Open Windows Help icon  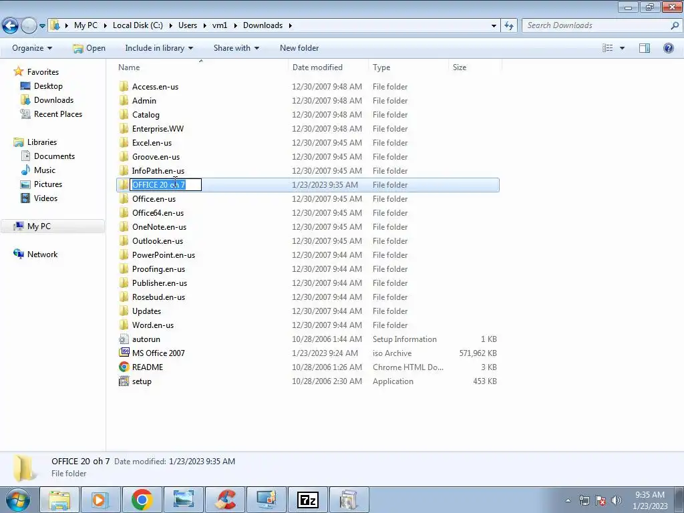[x=668, y=48]
